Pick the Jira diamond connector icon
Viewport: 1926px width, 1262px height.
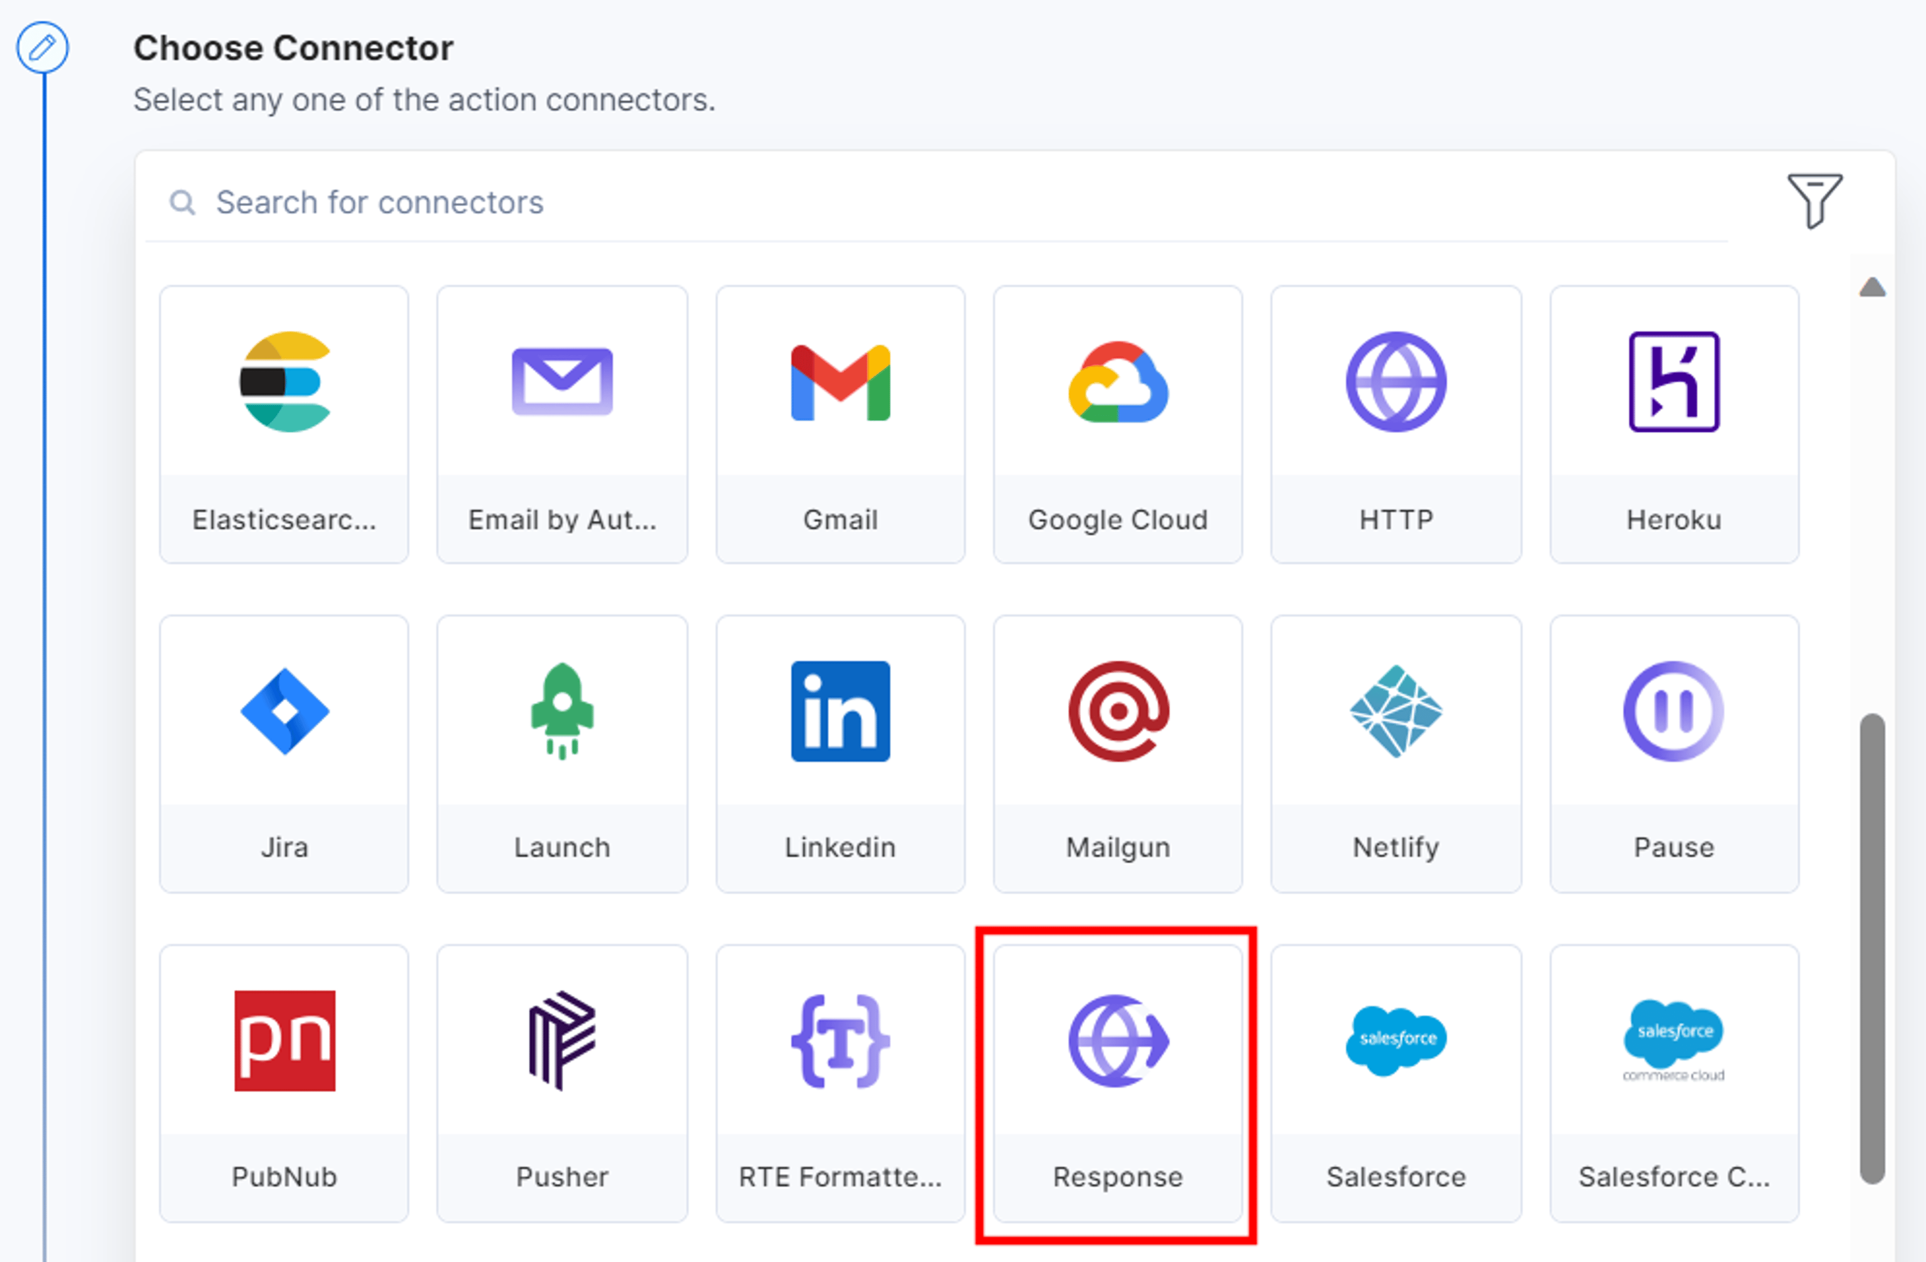(x=285, y=711)
